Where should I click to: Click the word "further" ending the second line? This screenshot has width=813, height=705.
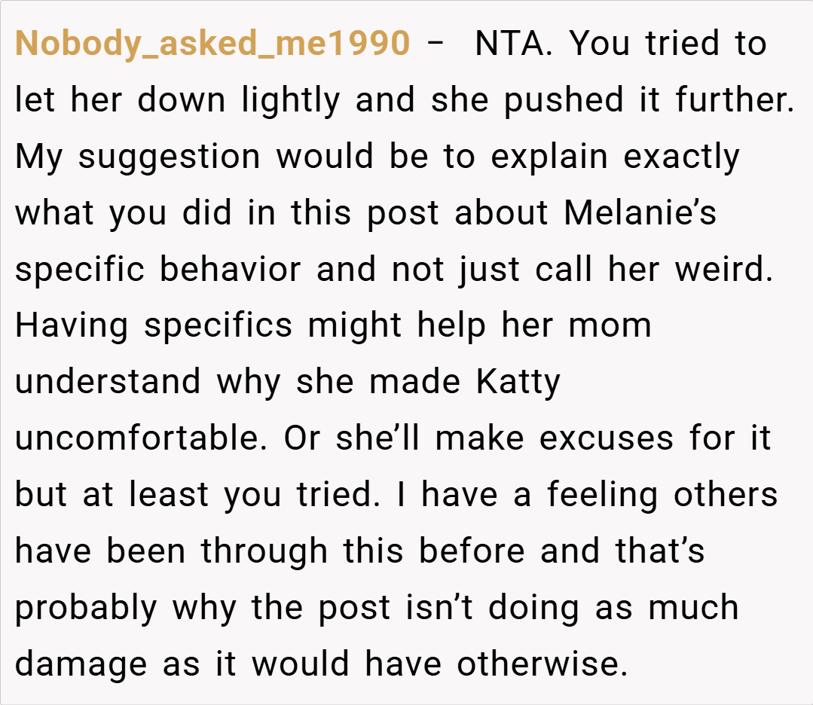(x=731, y=101)
